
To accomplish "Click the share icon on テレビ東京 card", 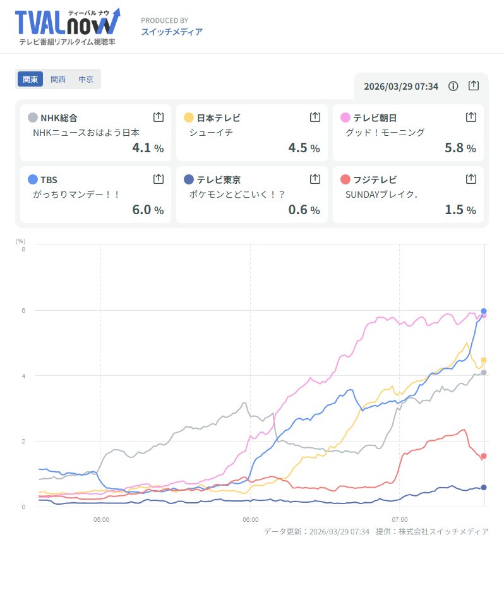I will point(315,179).
